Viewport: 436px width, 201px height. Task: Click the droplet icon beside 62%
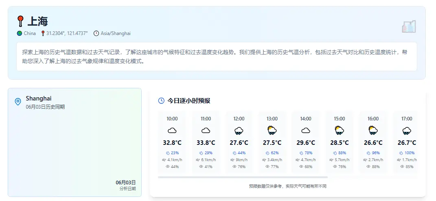click(267, 153)
